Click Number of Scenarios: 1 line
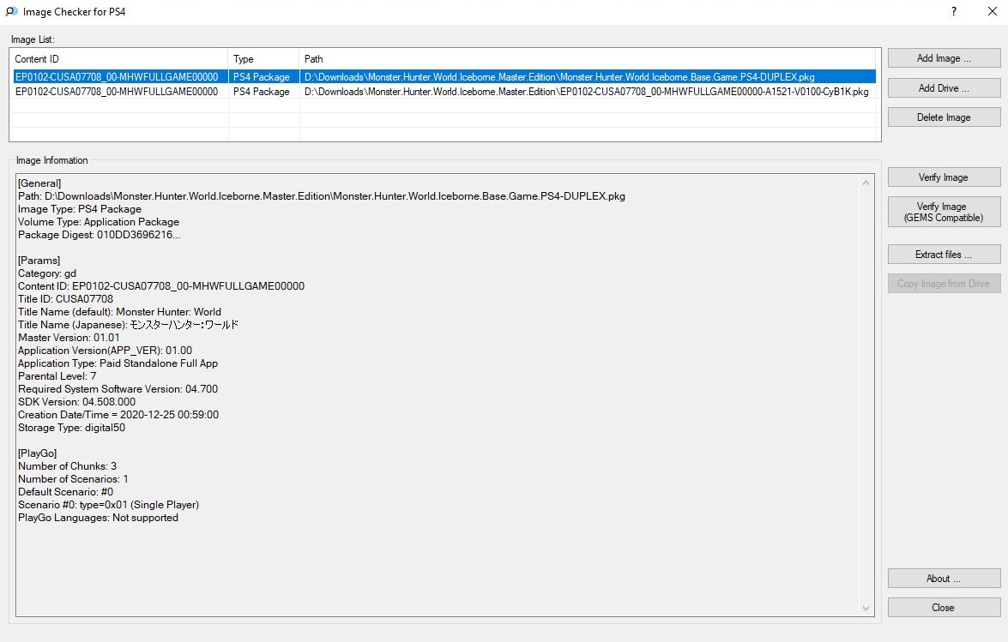 click(73, 479)
